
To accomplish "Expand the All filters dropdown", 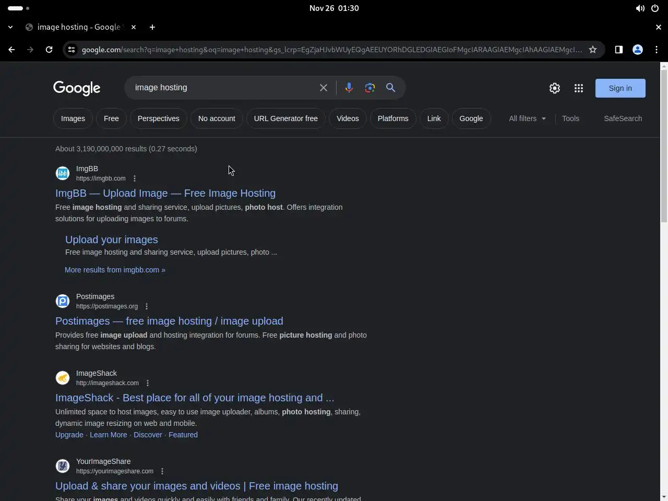I will [528, 118].
